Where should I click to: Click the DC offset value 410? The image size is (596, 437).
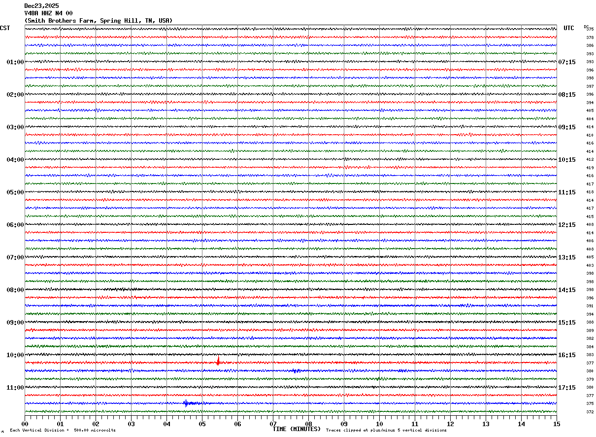coord(590,135)
